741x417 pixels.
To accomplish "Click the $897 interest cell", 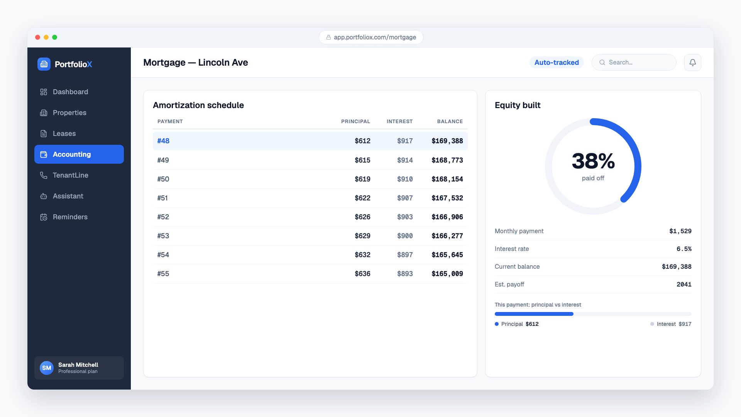I will click(405, 255).
